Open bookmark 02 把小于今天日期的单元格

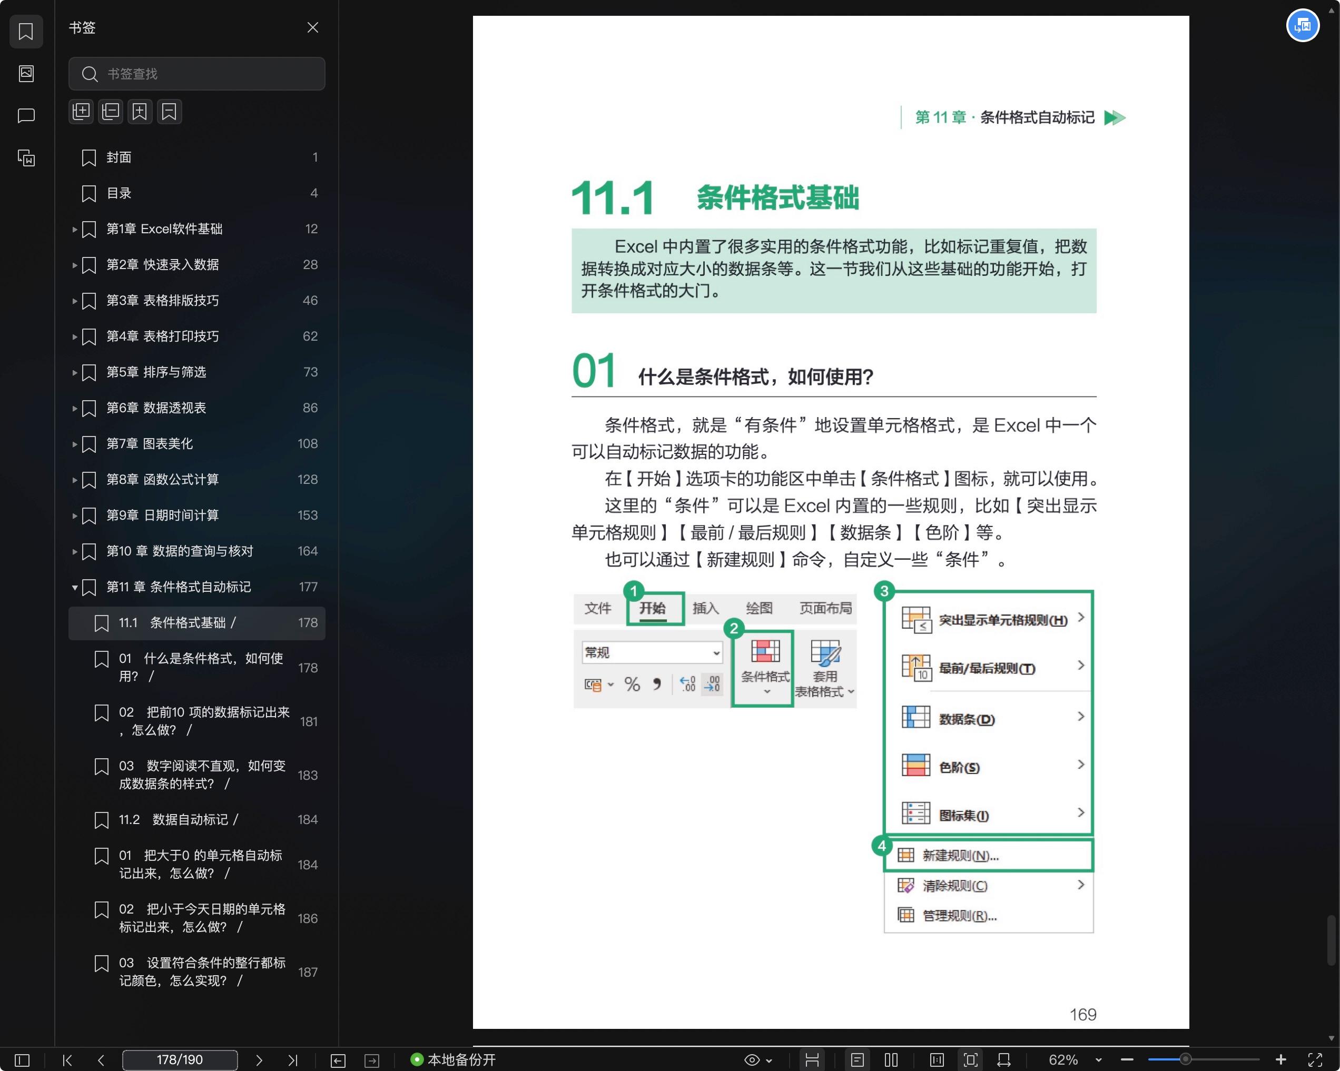(x=196, y=918)
